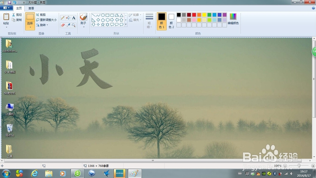
Task: Choose the Curve shape
Action: click(98, 15)
